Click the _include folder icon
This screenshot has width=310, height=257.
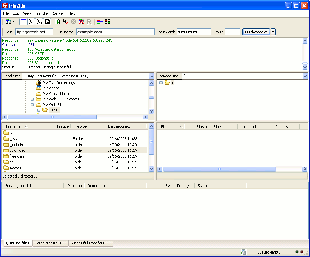click(6, 144)
